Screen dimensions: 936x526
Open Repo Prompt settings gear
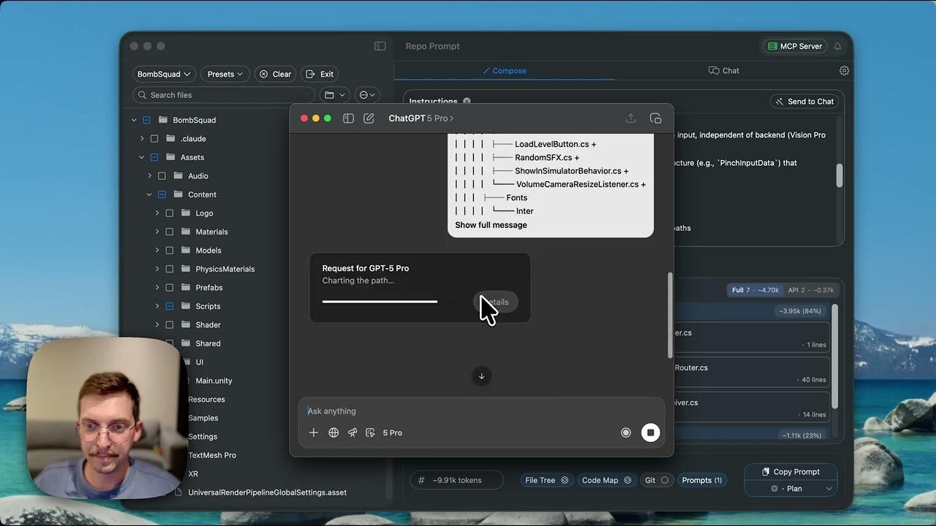point(844,70)
